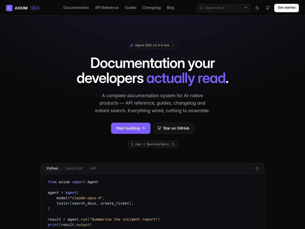Click the "from axiom import Agent" line

73,182
